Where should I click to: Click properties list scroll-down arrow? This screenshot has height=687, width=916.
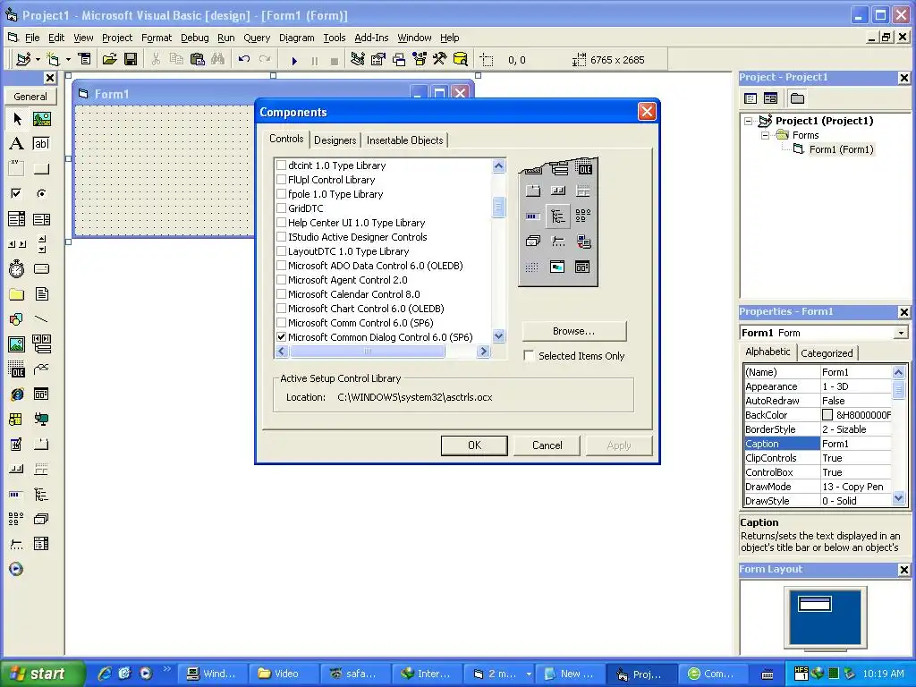(898, 499)
